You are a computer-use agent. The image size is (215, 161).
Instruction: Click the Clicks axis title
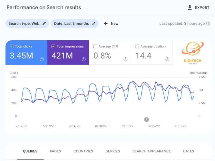(14, 73)
